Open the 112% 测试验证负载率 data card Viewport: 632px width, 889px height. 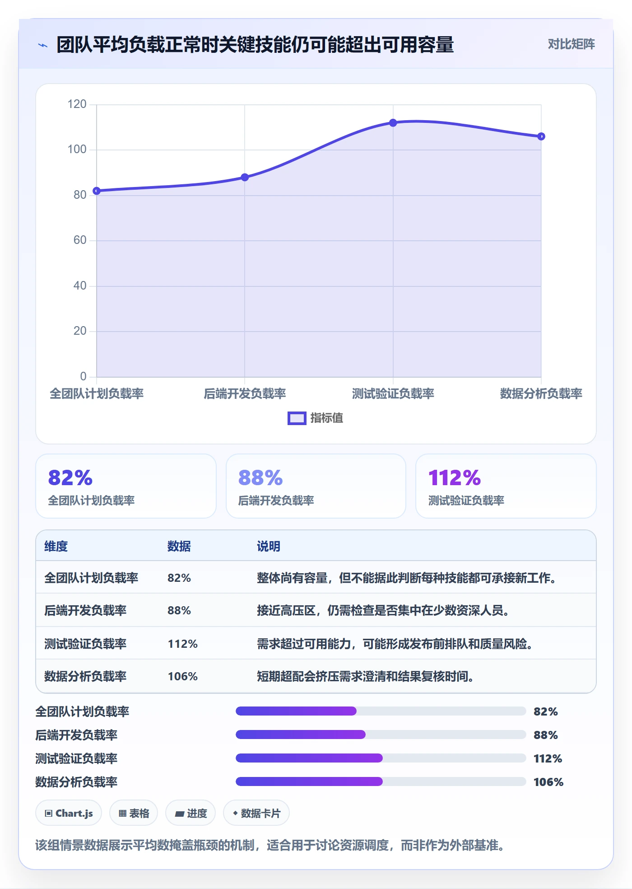click(x=506, y=486)
